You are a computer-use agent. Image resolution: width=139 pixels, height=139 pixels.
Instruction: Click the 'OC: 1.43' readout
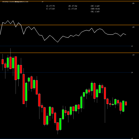click(x=95, y=6)
